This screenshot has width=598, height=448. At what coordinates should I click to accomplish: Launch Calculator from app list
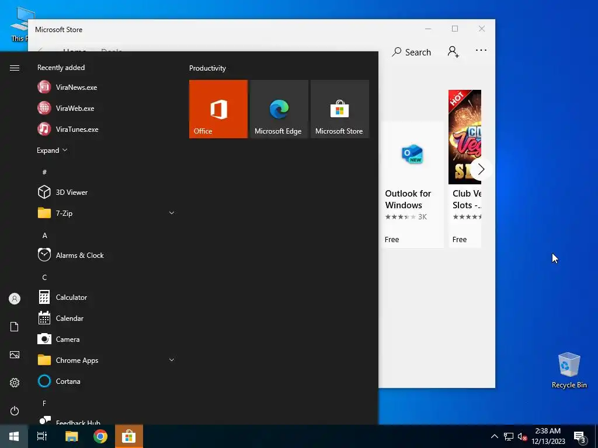click(x=105, y=297)
